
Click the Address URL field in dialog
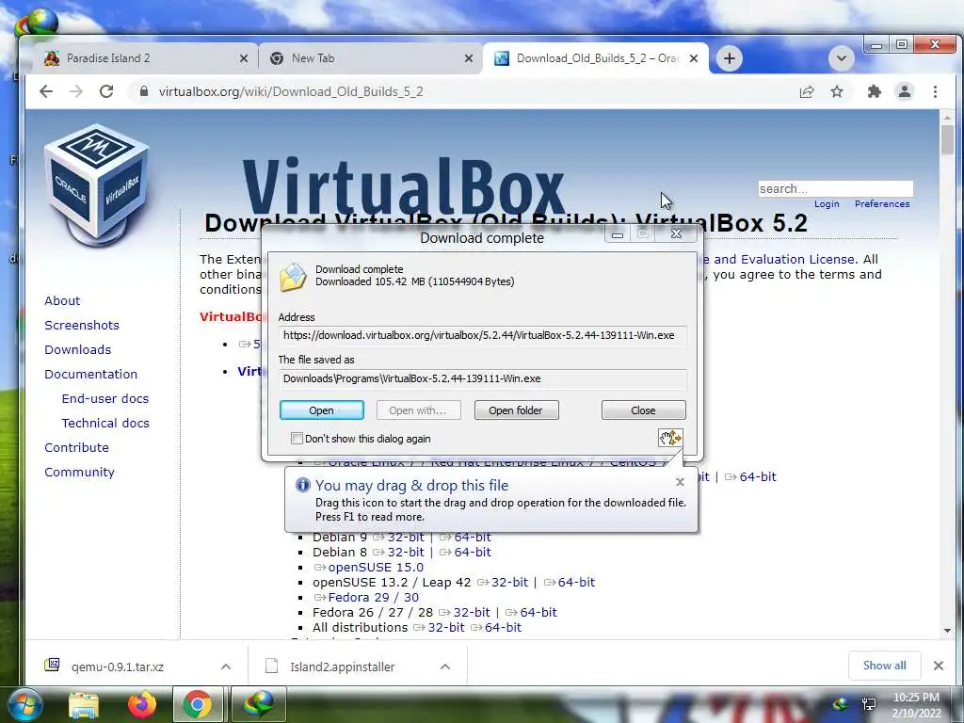(x=483, y=336)
